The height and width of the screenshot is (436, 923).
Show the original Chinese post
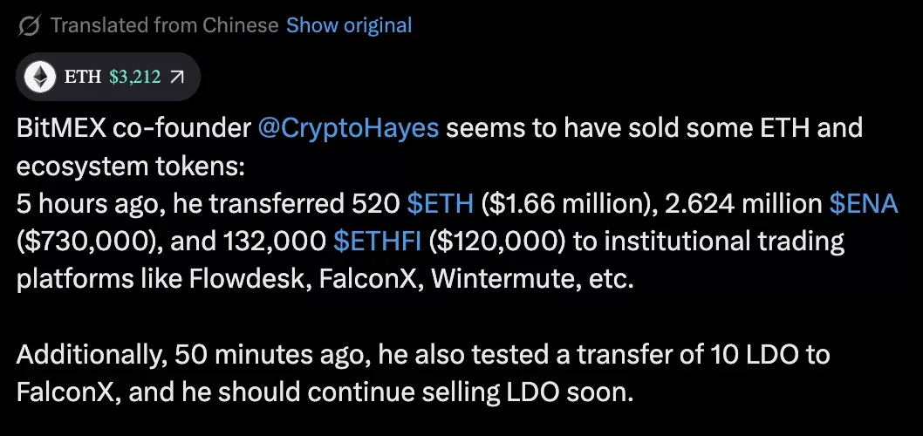click(x=349, y=25)
